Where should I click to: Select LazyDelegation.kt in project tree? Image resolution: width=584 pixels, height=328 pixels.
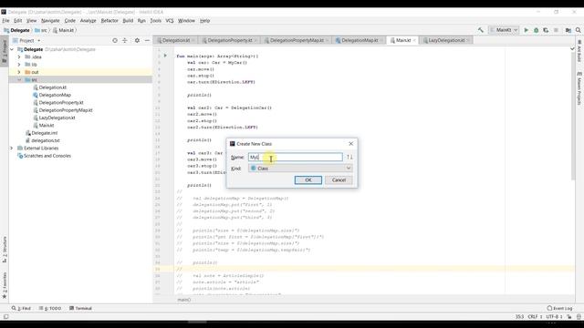click(x=57, y=118)
